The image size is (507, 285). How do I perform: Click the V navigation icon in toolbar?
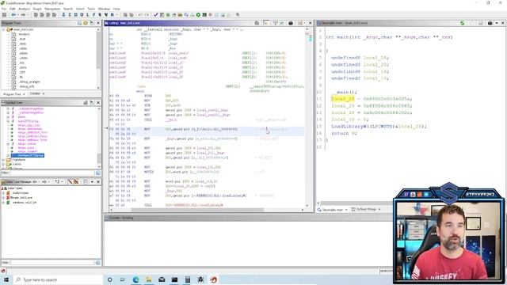tap(105, 15)
